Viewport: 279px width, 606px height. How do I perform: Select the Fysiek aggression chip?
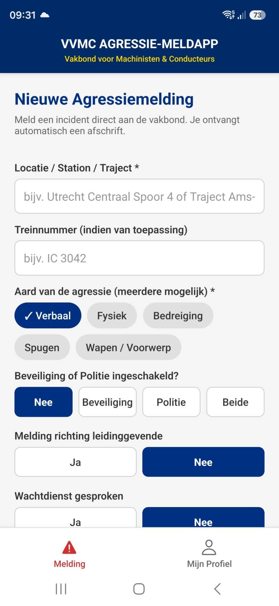(112, 315)
